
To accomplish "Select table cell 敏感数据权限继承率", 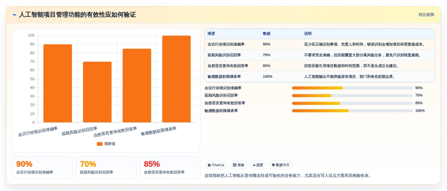I will [224, 77].
